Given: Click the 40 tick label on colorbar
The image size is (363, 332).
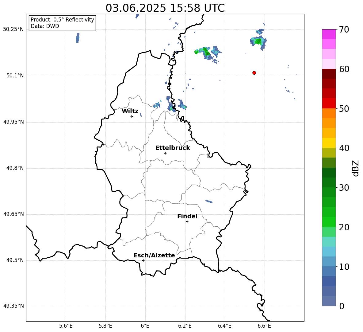Looking at the screenshot, I should tap(344, 148).
